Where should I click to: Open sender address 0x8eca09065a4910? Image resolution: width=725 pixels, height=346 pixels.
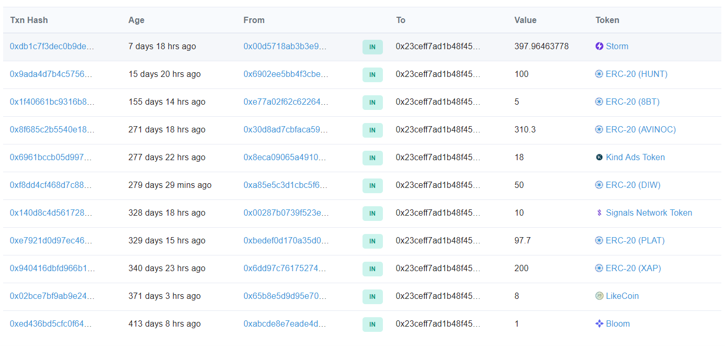tap(286, 157)
